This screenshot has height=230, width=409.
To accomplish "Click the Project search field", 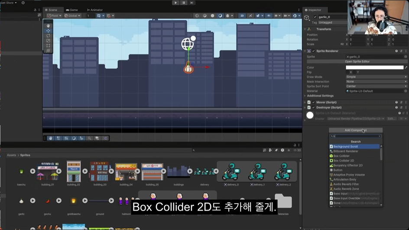I will (x=227, y=150).
